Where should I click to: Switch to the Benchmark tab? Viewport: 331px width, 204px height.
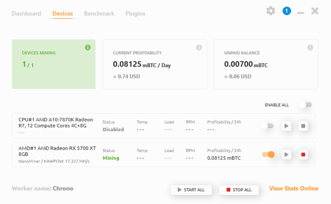(99, 14)
